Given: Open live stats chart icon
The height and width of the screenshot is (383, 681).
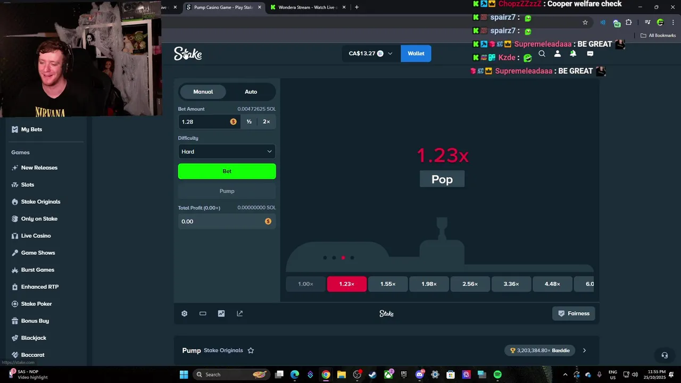Looking at the screenshot, I should coord(221,313).
